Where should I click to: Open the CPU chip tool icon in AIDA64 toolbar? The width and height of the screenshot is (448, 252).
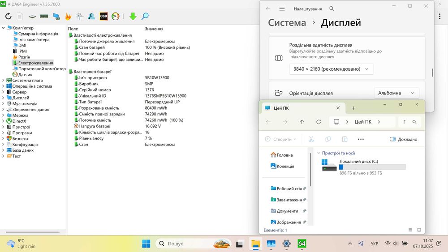(x=32, y=17)
